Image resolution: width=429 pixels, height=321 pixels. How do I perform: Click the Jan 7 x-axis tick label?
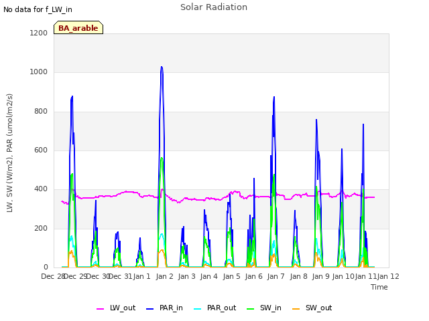pos(276,276)
